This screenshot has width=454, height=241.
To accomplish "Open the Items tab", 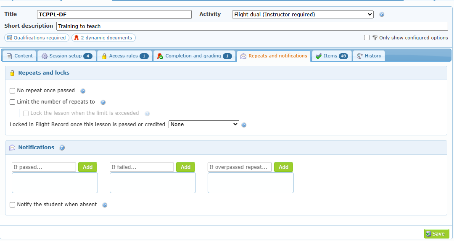I will [332, 56].
